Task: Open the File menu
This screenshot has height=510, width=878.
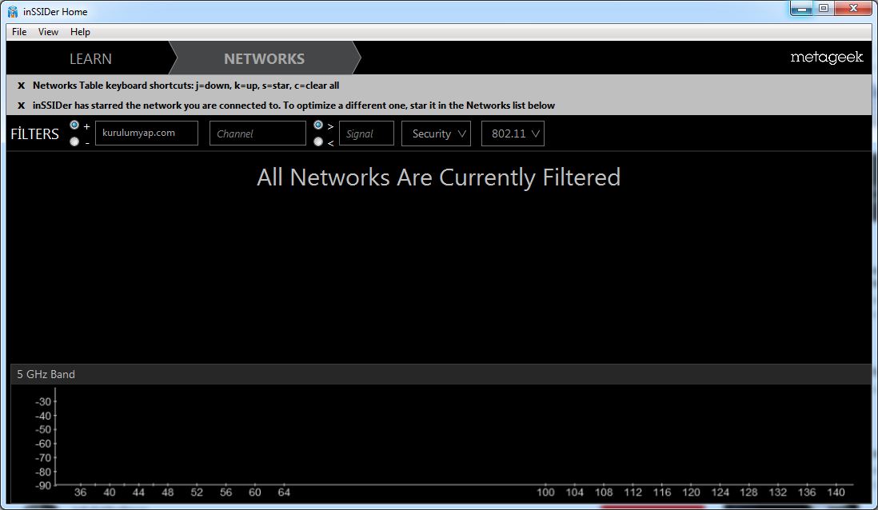Action: 19,32
